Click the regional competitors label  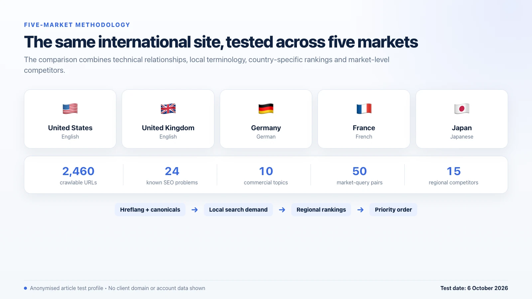(x=454, y=182)
